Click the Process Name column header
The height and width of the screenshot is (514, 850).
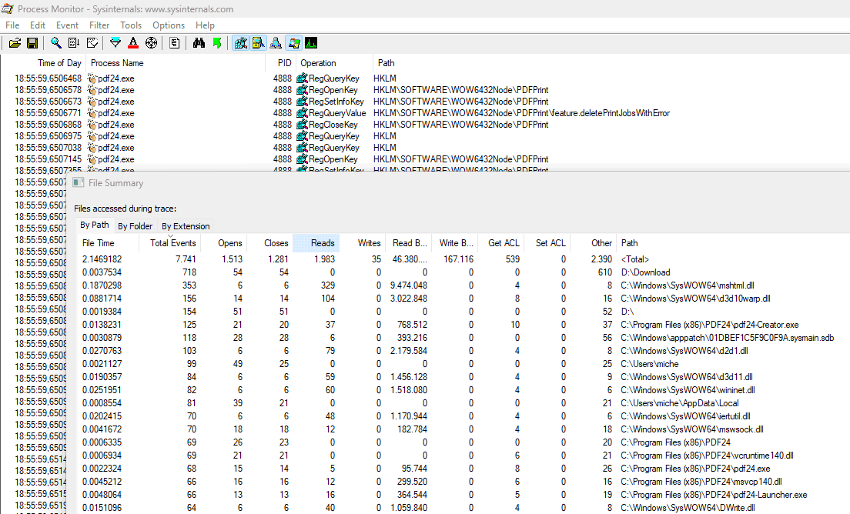176,63
